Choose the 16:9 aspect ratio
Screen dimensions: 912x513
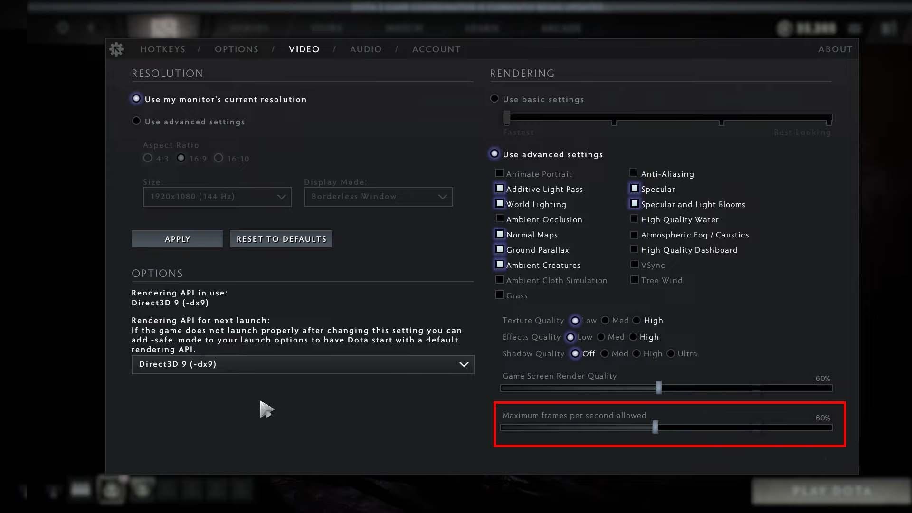181,158
